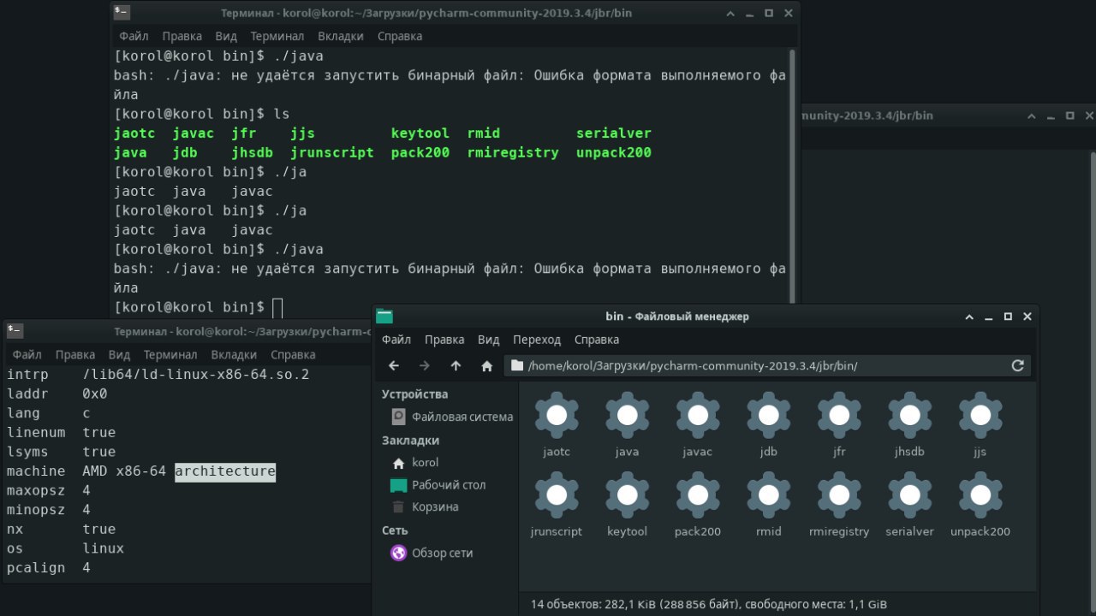1096x616 pixels.
Task: Open Файловая система in the sidebar
Action: point(452,417)
